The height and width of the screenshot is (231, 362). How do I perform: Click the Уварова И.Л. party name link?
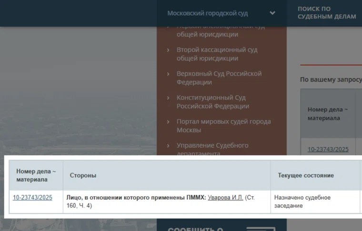click(225, 197)
